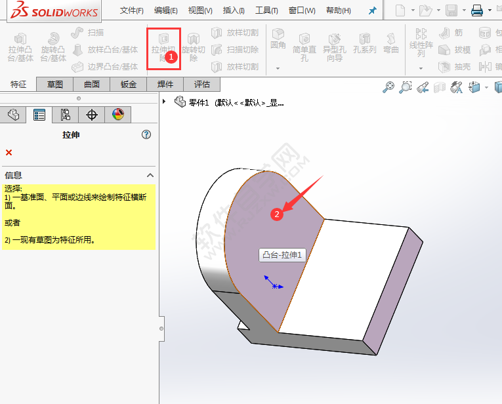This screenshot has width=502, height=404.
Task: Open the 窗口(W) menu
Action: click(302, 10)
